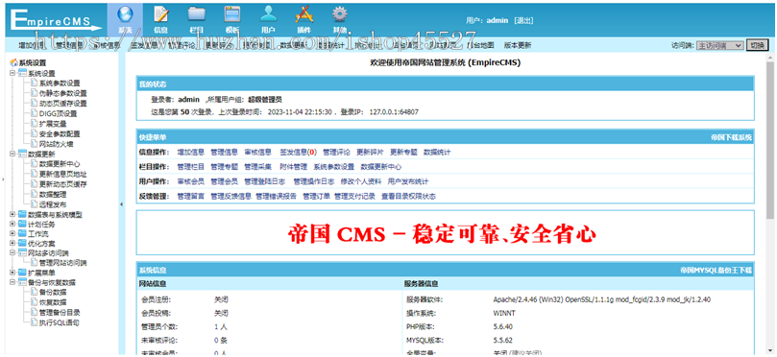Click the folder icon beside 工作流

coord(22,234)
